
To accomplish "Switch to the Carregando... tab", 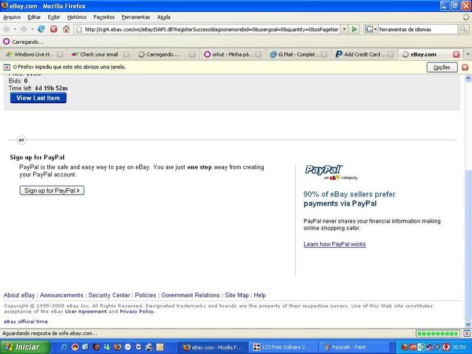I will (x=165, y=54).
